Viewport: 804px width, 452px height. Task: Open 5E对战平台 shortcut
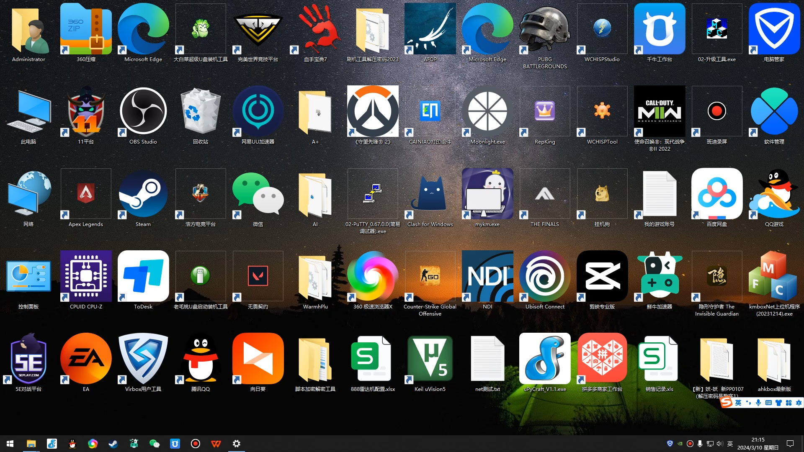click(x=28, y=362)
